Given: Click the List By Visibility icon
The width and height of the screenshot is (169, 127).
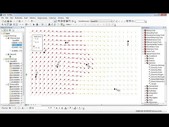Looking at the screenshot, I should [x=7, y=30].
